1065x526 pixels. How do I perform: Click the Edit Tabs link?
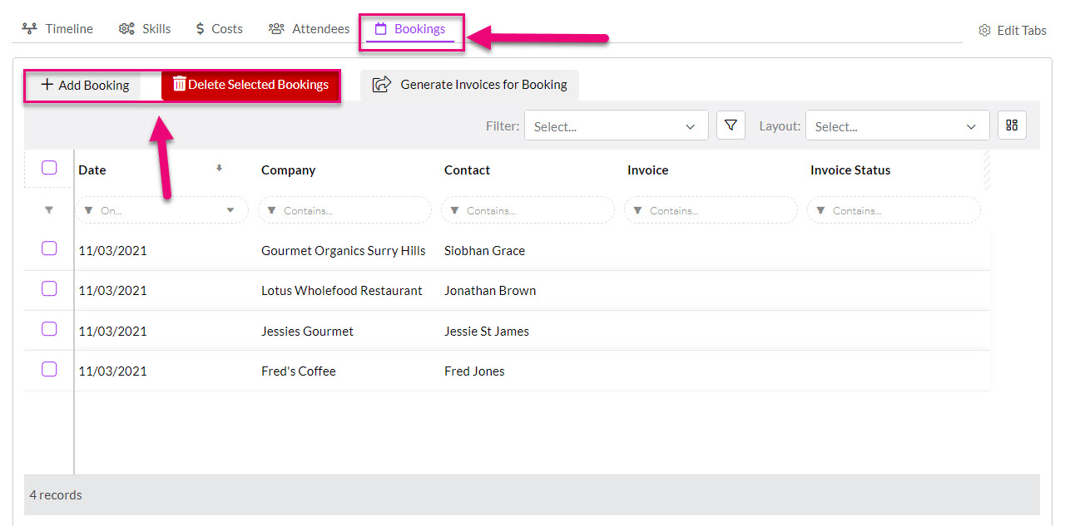coord(1012,30)
